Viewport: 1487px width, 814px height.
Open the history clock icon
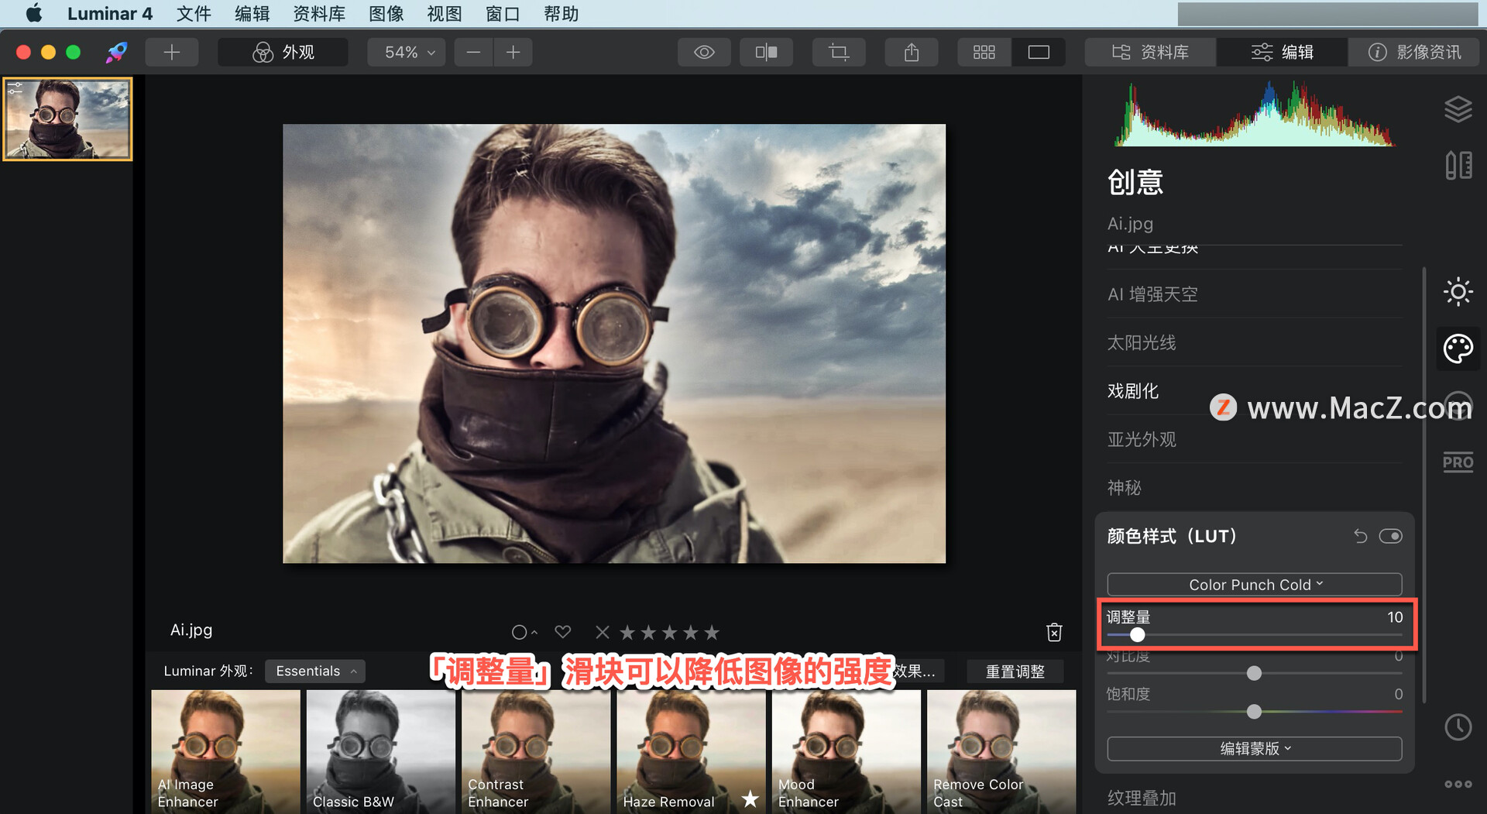click(x=1458, y=727)
